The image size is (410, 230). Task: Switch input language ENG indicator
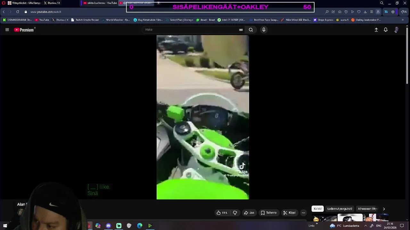click(379, 226)
